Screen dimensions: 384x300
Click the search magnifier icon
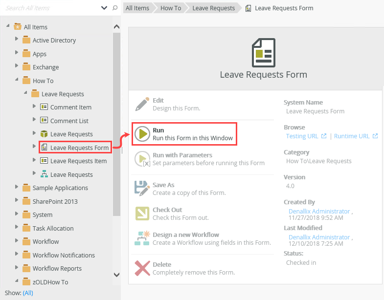(x=115, y=8)
